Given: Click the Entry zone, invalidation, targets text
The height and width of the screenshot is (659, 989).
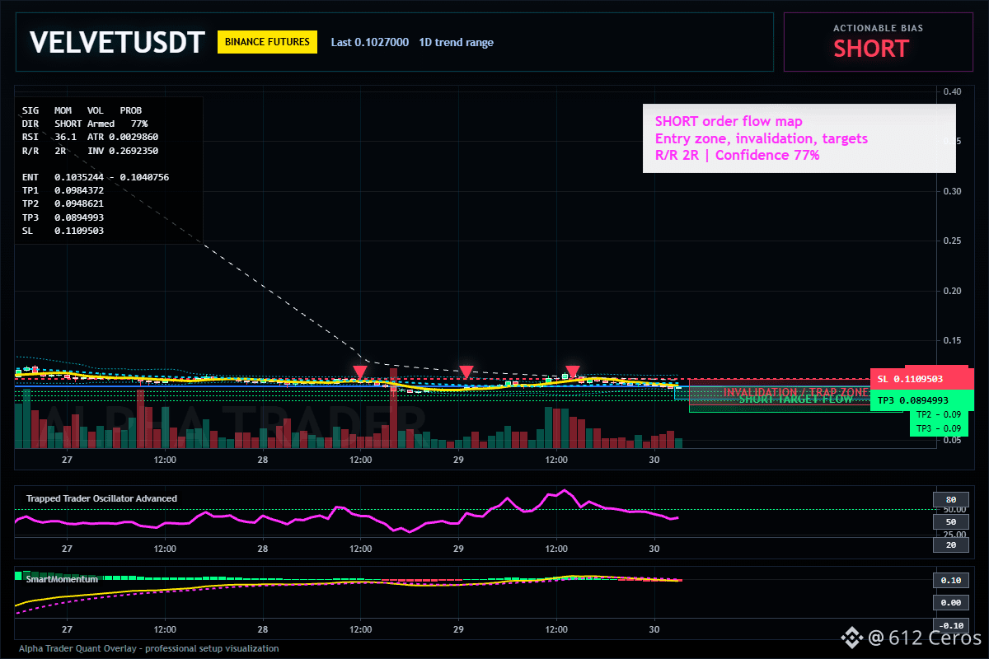Looking at the screenshot, I should 761,138.
